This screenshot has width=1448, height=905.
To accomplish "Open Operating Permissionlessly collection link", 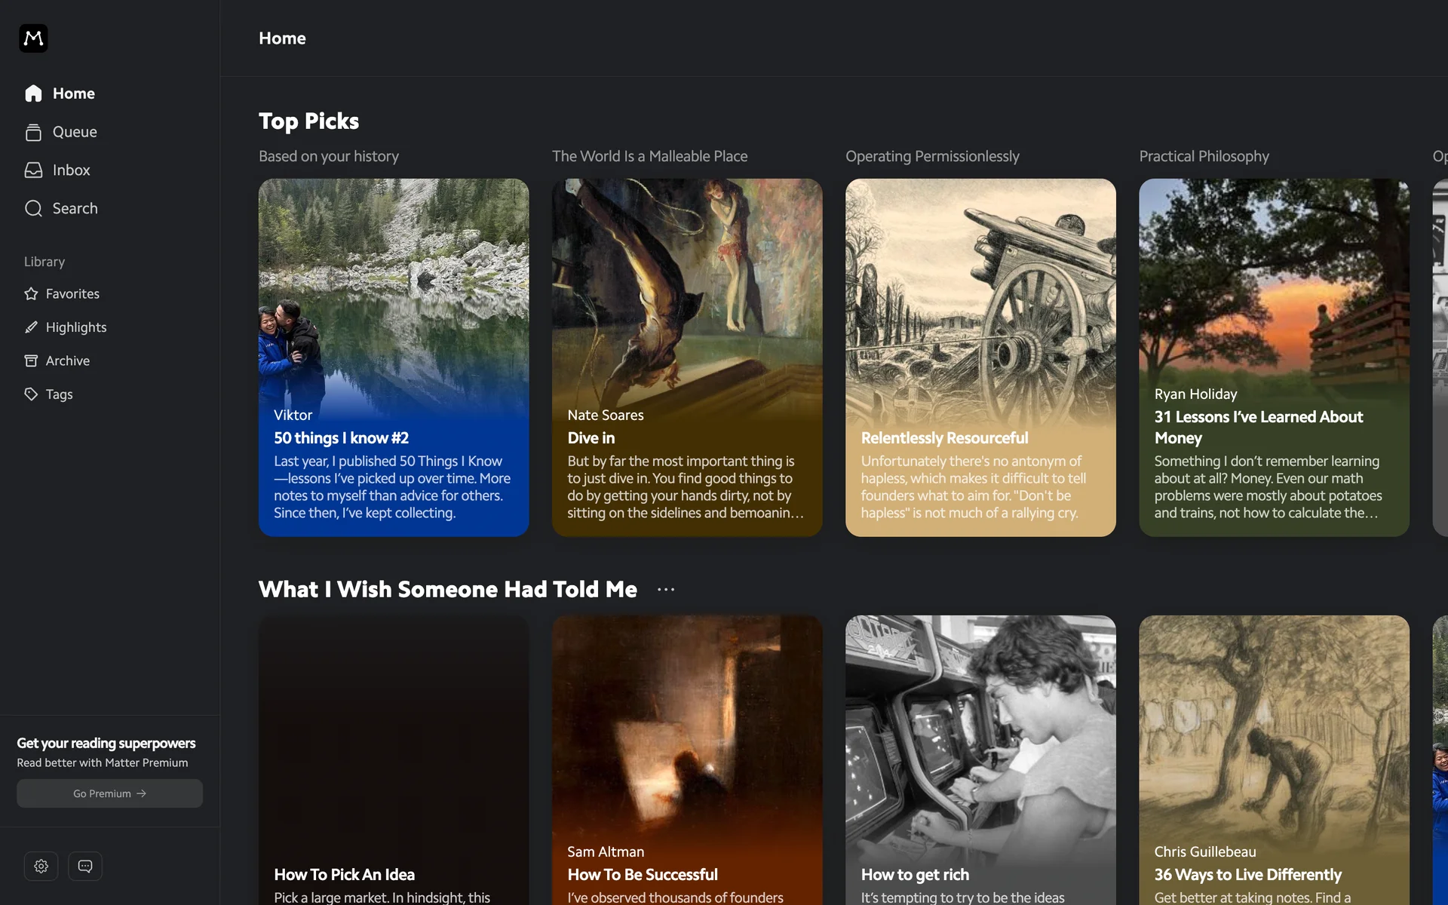I will (931, 156).
